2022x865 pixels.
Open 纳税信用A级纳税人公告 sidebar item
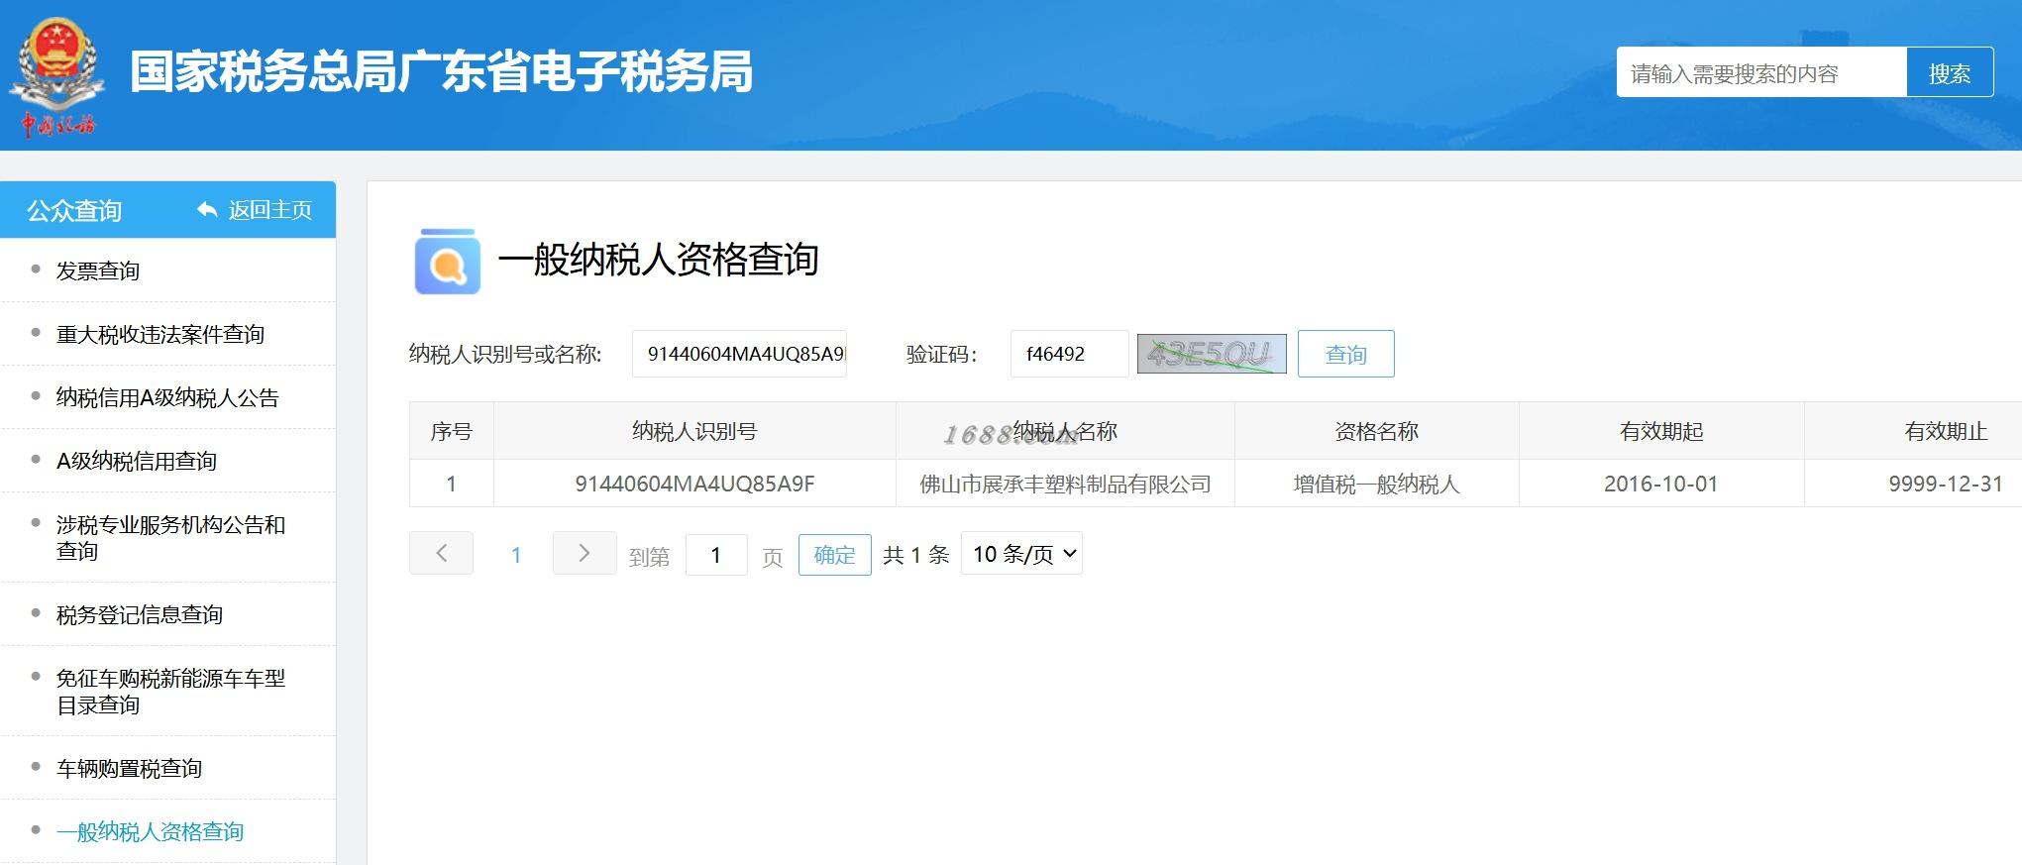pyautogui.click(x=167, y=397)
